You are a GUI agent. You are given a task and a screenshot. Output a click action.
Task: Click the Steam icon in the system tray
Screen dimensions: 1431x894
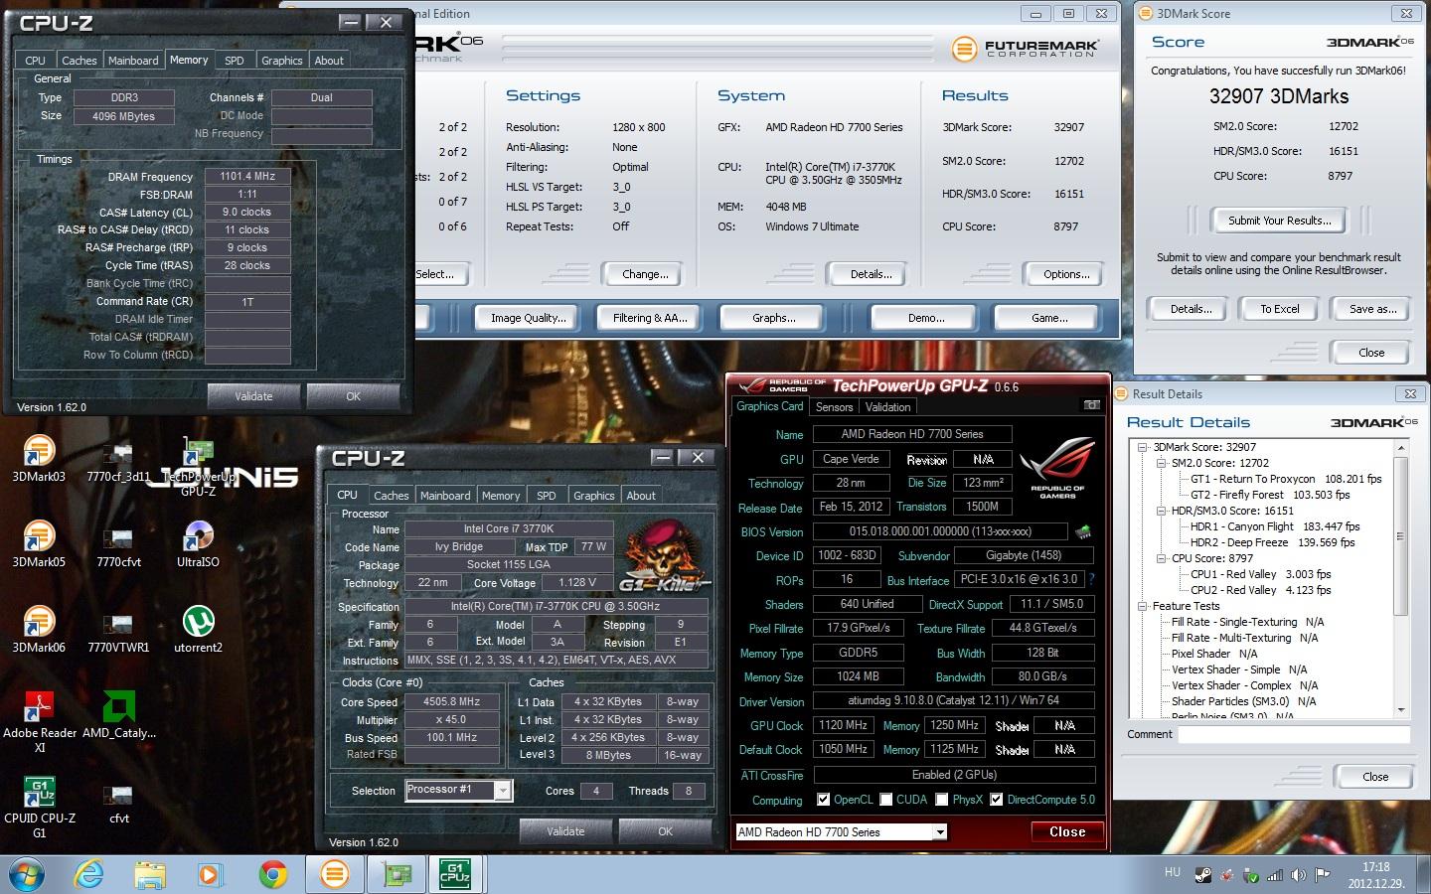[1202, 875]
